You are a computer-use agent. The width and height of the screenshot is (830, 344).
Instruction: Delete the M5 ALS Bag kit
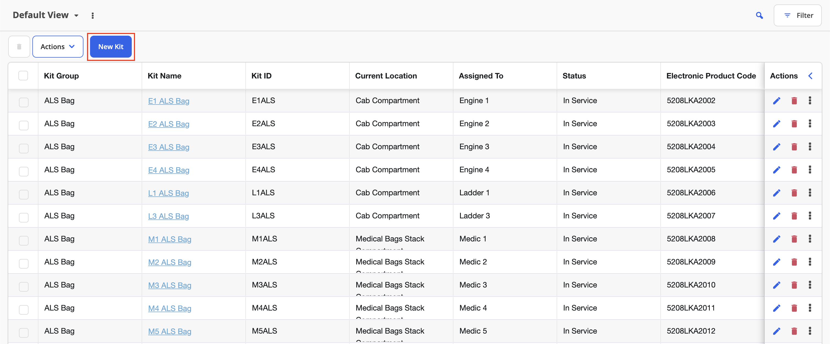(794, 331)
